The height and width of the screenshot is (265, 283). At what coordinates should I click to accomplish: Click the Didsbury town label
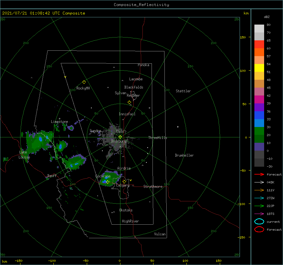119,141
